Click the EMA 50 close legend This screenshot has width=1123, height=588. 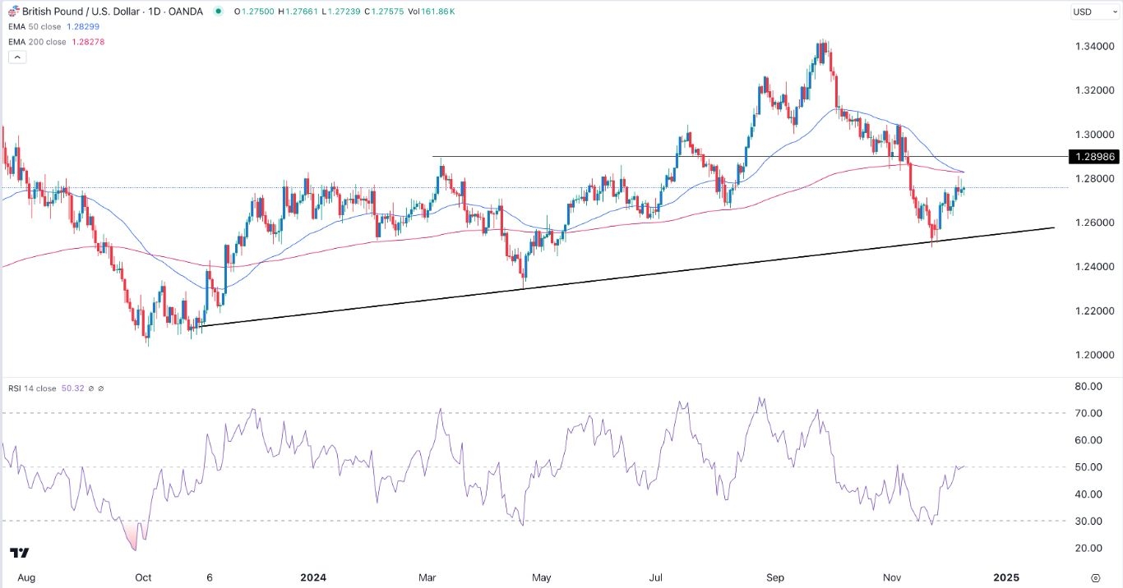(35, 26)
